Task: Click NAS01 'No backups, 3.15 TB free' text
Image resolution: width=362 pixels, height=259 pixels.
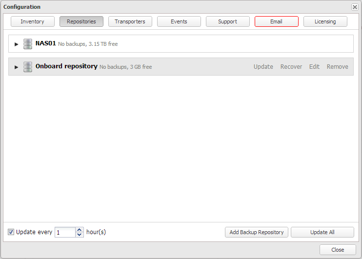Action: (x=88, y=44)
